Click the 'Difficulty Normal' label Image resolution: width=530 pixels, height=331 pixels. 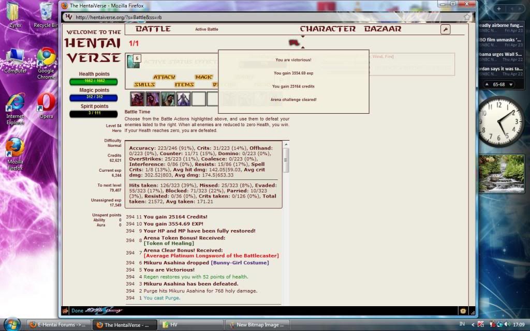click(x=112, y=143)
